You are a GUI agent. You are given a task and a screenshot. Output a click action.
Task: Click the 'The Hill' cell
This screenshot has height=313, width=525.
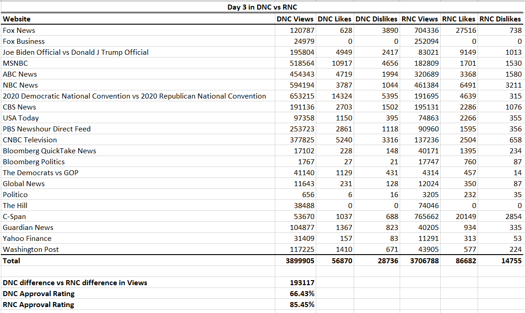tap(138, 205)
